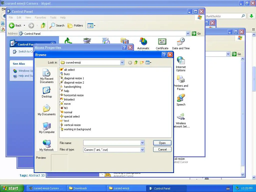The width and height of the screenshot is (256, 192).
Task: Open Help menu in Control Panel window
Action: pos(63,17)
